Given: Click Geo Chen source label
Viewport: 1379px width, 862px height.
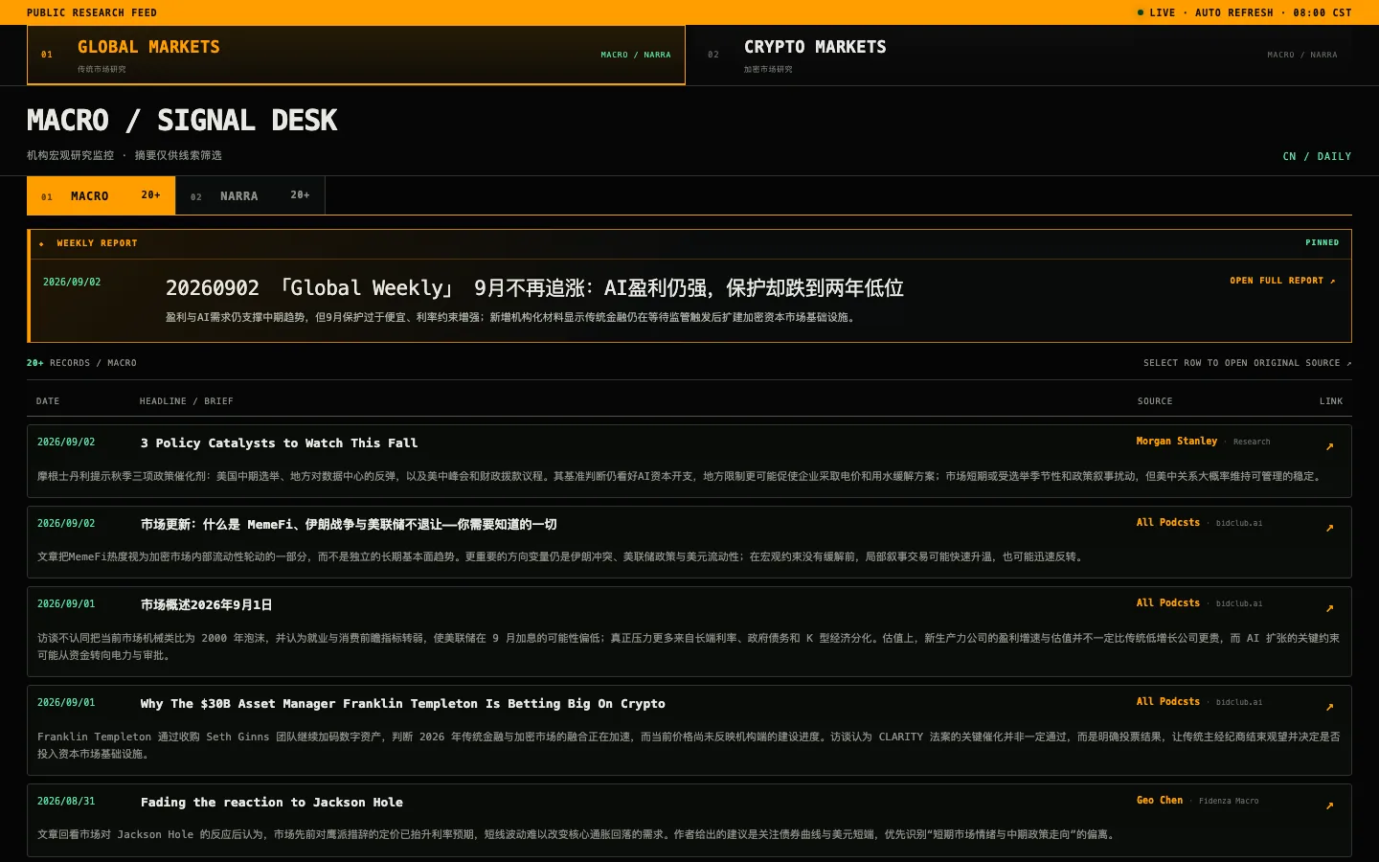Looking at the screenshot, I should point(1160,801).
